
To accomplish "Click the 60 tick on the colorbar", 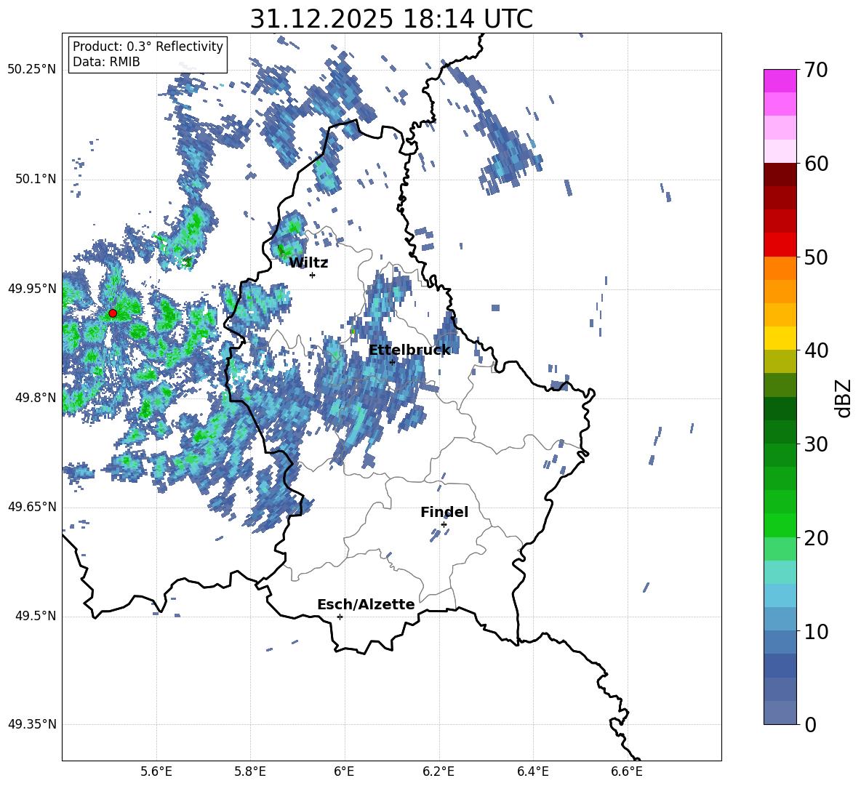I will point(816,164).
